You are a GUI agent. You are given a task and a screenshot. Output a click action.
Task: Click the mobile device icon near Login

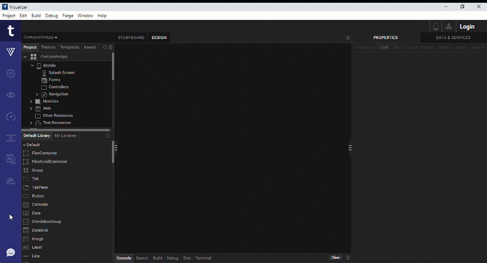pos(435,27)
